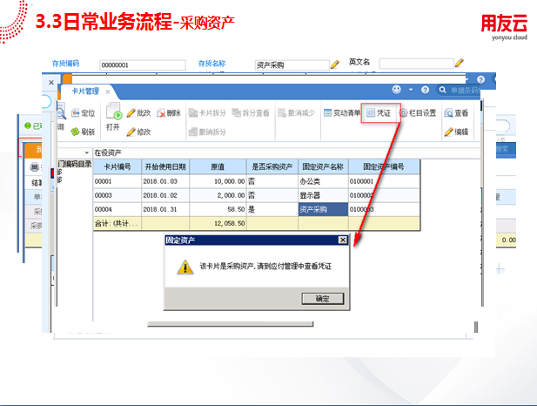Viewport: 537px width, 406px height.
Task: Click the 撤销拆分 undo split icon
Action: [x=193, y=132]
